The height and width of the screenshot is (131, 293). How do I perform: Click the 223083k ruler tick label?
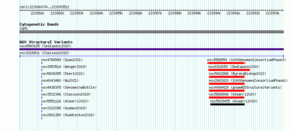pyautogui.click(x=77, y=13)
